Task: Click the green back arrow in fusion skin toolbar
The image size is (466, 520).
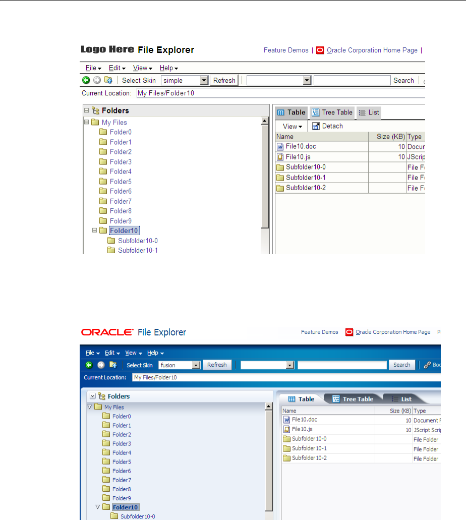Action: click(x=89, y=365)
